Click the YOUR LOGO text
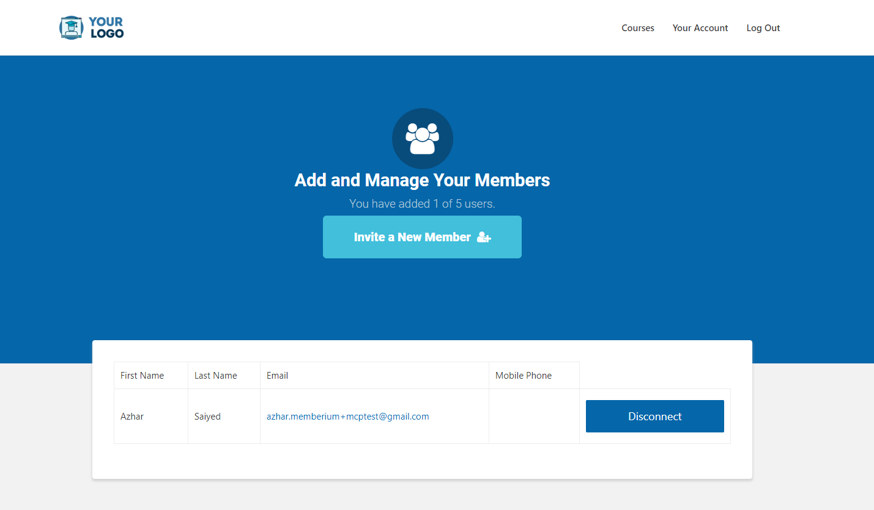 coord(106,28)
